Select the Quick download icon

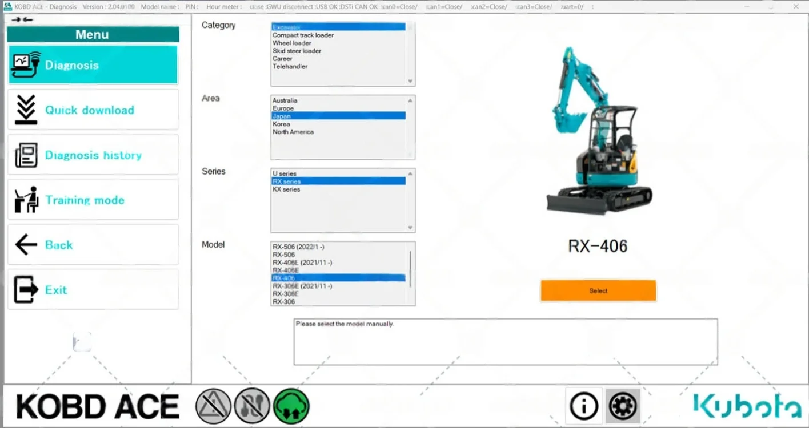[x=25, y=108]
